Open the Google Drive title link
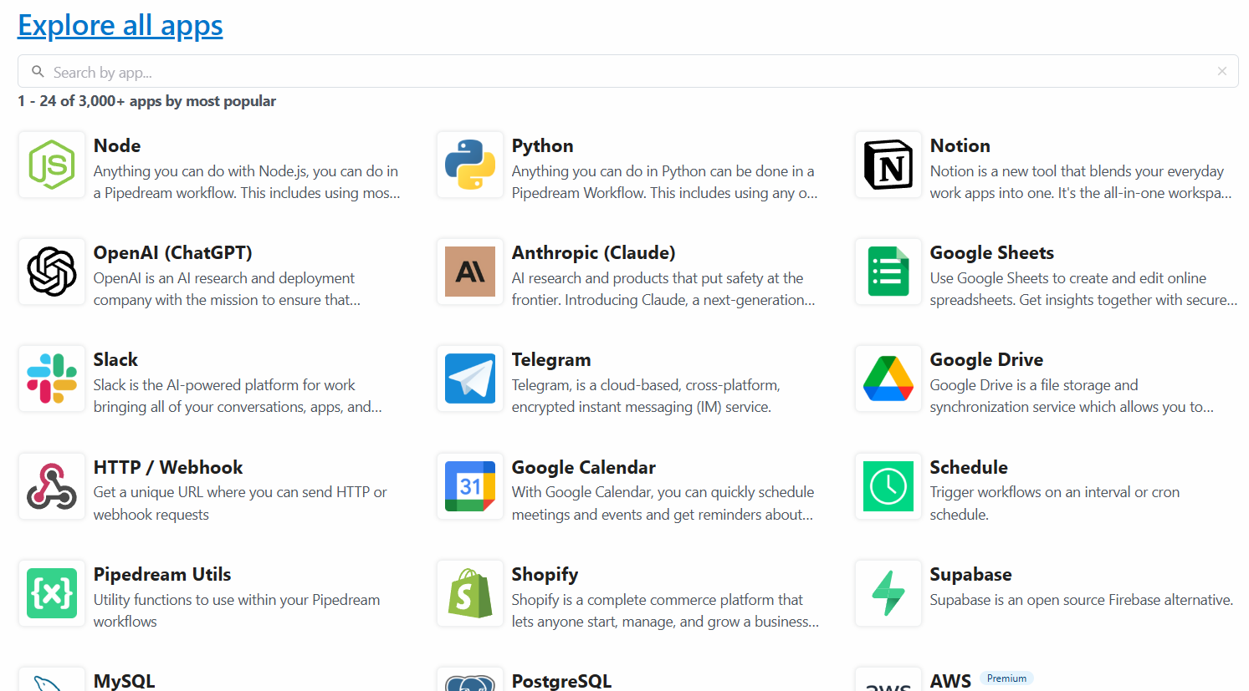Viewport: 1249px width, 691px height. point(986,359)
